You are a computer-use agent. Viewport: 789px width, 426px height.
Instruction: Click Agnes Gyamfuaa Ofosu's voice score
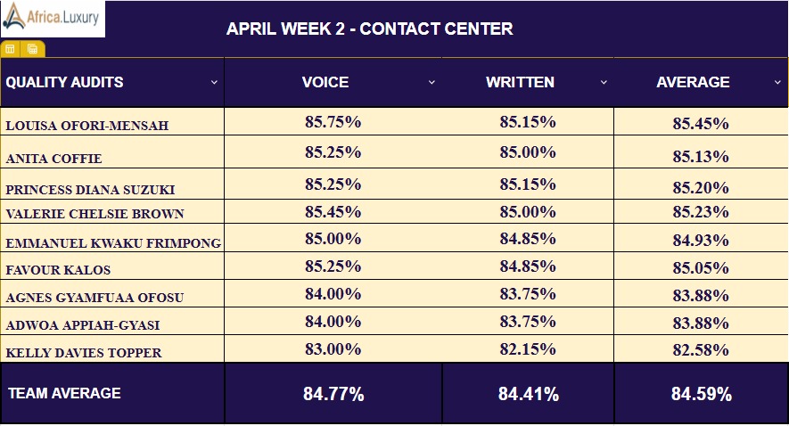click(x=333, y=294)
